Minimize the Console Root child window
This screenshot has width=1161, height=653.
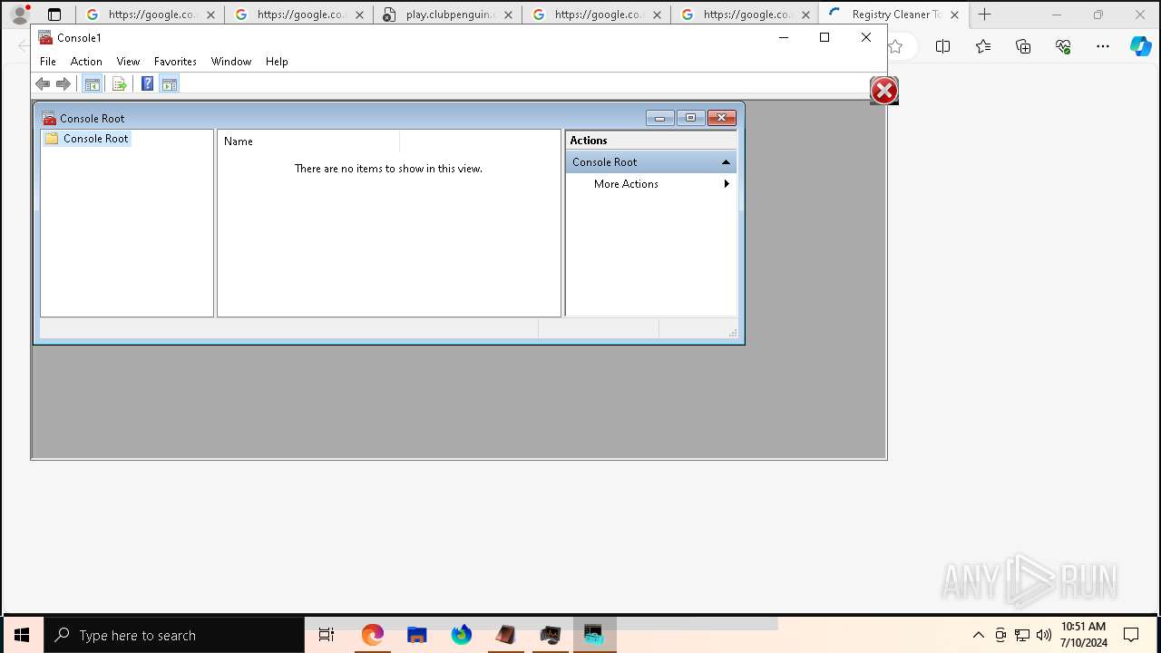coord(659,118)
